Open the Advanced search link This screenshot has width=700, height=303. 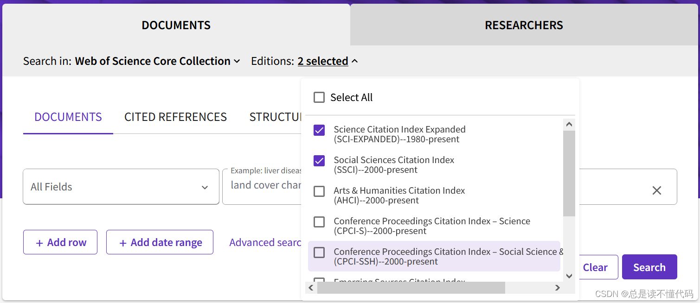(265, 242)
